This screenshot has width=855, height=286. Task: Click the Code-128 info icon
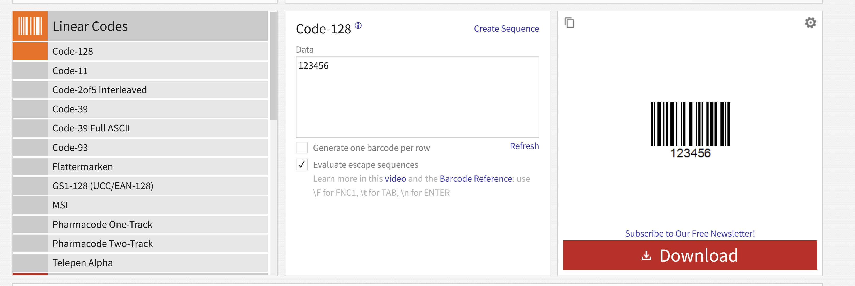tap(358, 26)
